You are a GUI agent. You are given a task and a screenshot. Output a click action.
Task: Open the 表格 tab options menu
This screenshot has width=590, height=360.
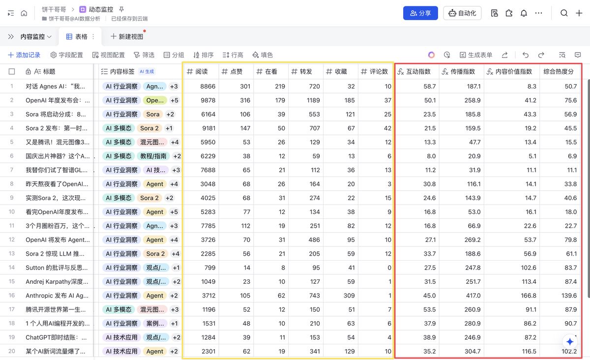tap(92, 36)
